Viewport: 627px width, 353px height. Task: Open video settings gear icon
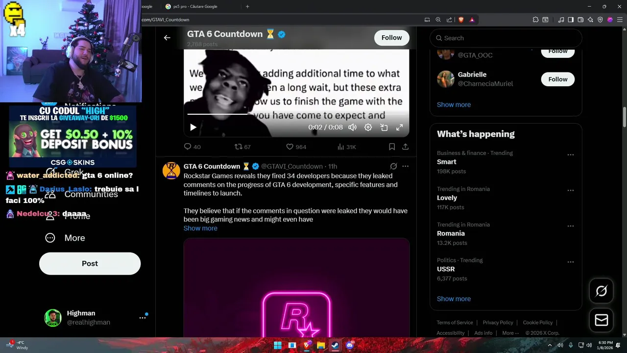point(368,127)
